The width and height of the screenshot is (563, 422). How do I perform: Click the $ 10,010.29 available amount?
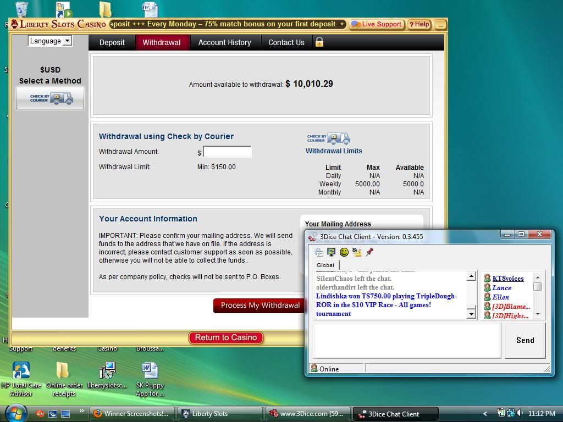pyautogui.click(x=309, y=84)
